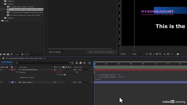Open the viewer magnification (44.8%) dropdown

click(x=125, y=54)
